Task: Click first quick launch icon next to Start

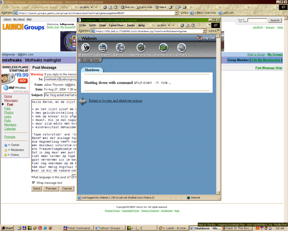Action: click(x=19, y=228)
